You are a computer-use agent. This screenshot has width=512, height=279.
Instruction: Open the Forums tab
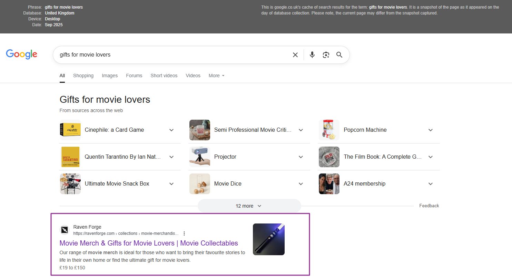[134, 76]
